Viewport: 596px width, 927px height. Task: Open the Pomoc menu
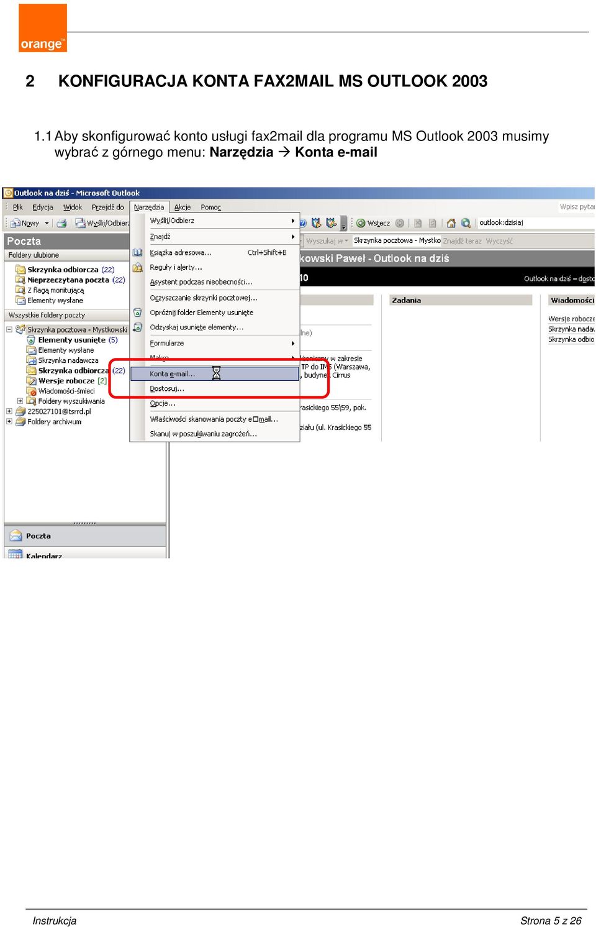point(210,208)
